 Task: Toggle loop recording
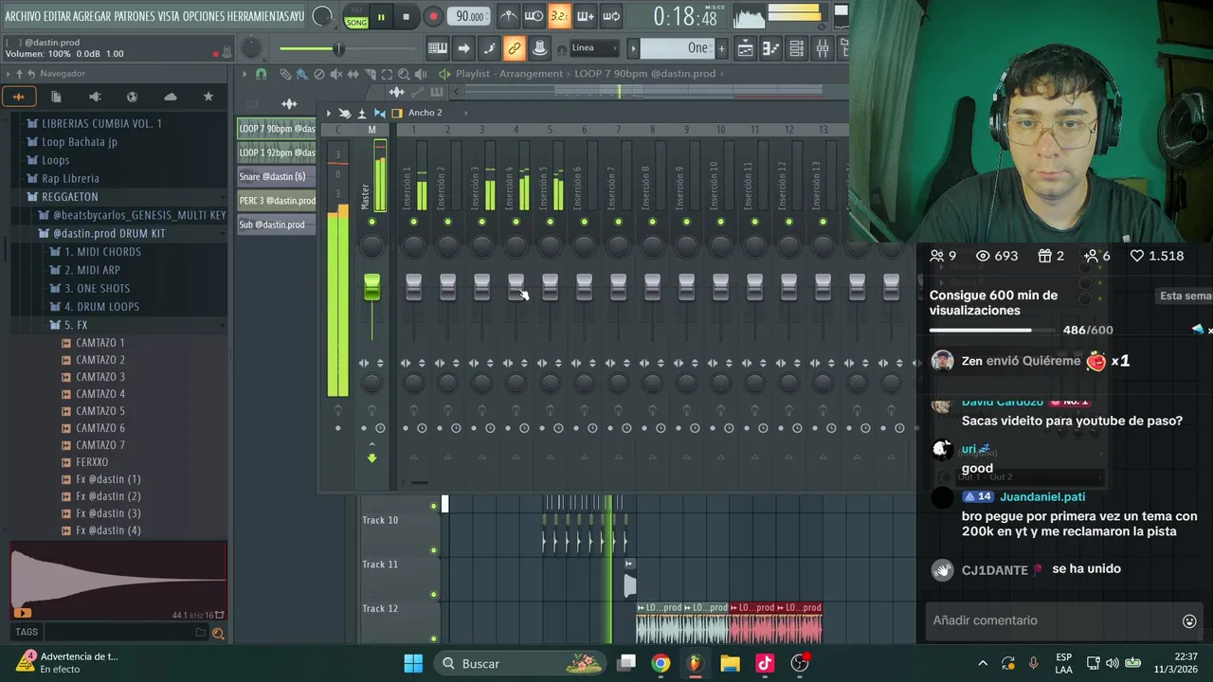(611, 16)
